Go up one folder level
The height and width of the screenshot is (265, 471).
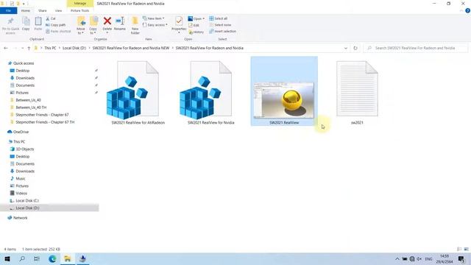29,48
